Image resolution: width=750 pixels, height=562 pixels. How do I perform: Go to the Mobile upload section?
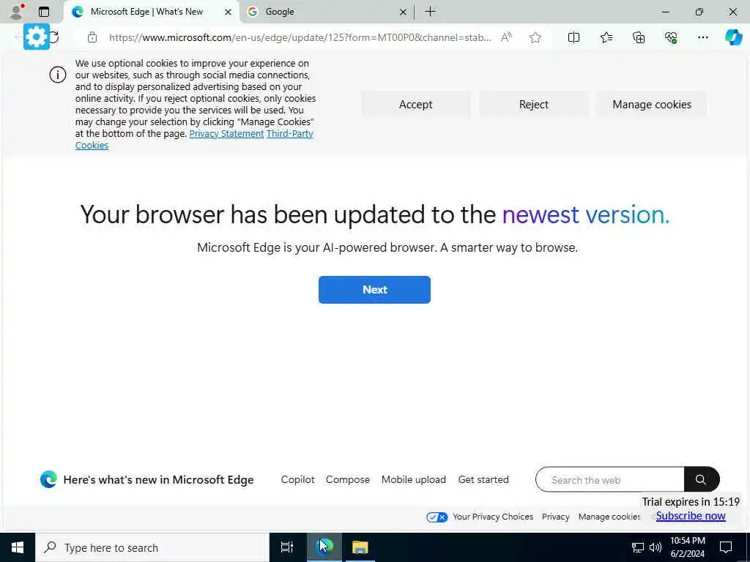tap(414, 479)
